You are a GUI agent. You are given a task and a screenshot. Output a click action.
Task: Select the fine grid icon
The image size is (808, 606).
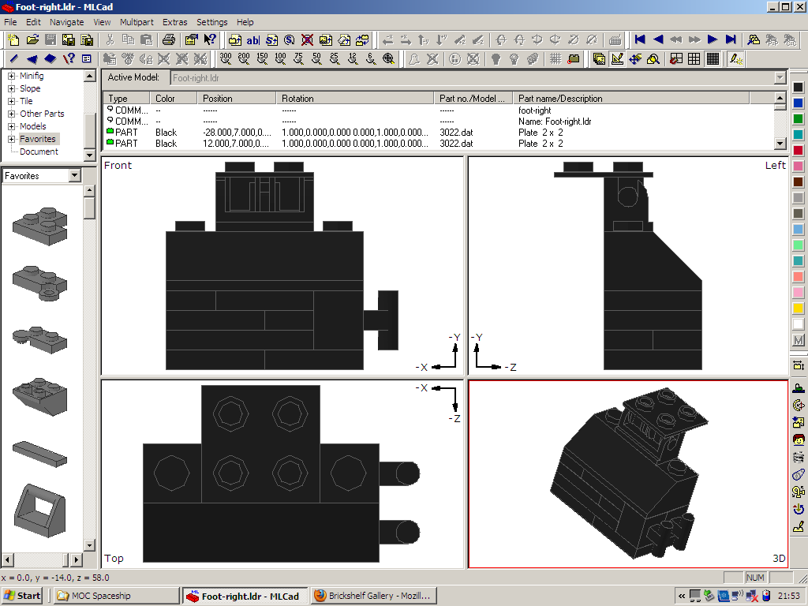click(713, 58)
